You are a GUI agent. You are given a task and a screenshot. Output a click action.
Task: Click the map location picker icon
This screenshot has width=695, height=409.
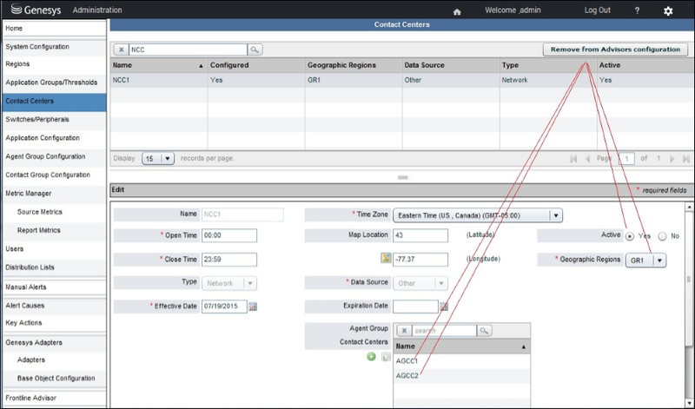386,259
